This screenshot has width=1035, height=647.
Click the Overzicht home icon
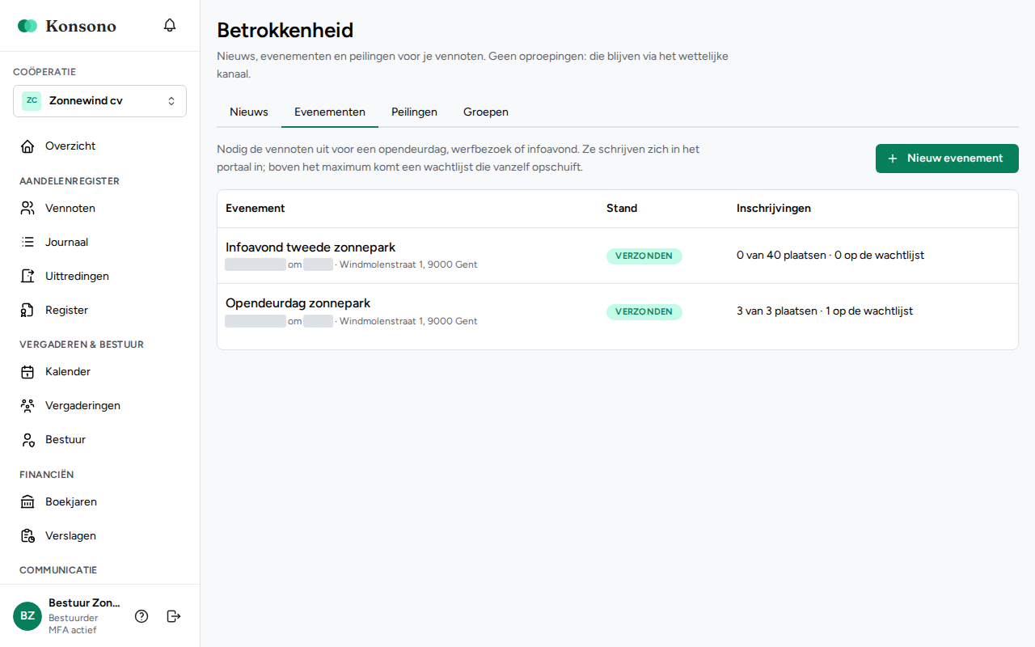point(27,146)
